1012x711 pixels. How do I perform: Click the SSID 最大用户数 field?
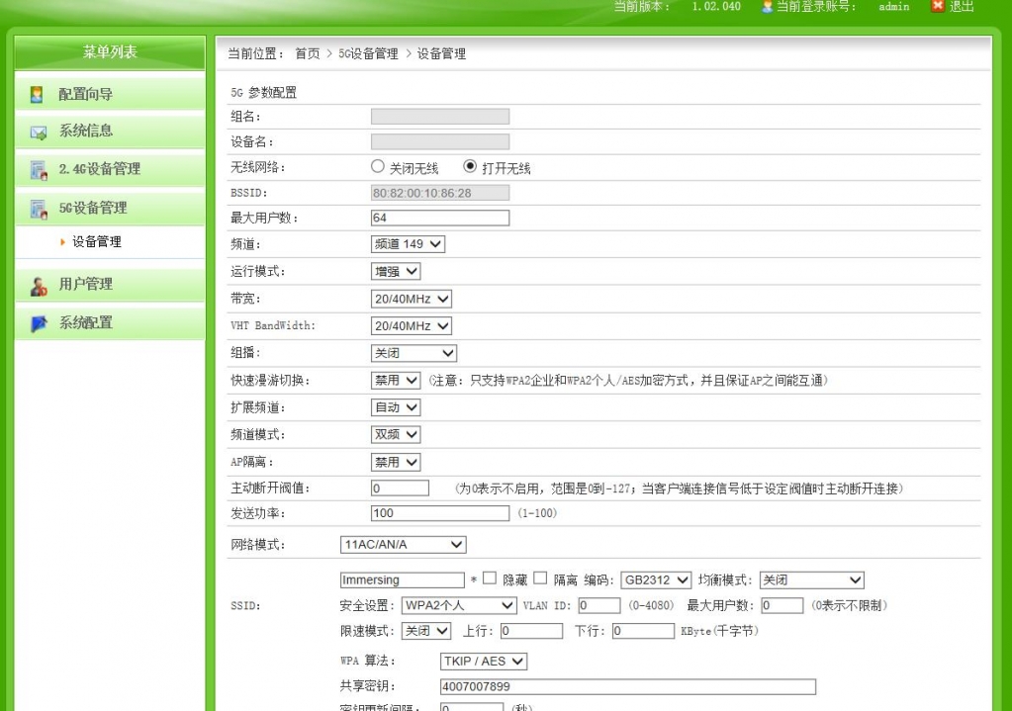[782, 605]
